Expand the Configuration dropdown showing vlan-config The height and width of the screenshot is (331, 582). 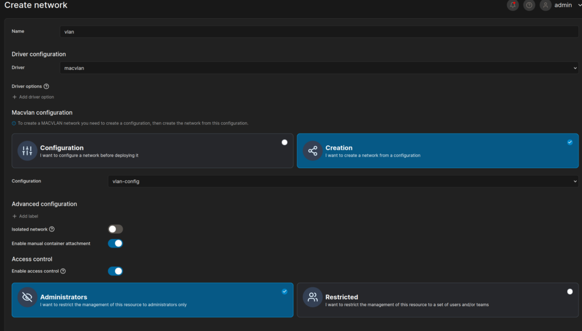[343, 181]
